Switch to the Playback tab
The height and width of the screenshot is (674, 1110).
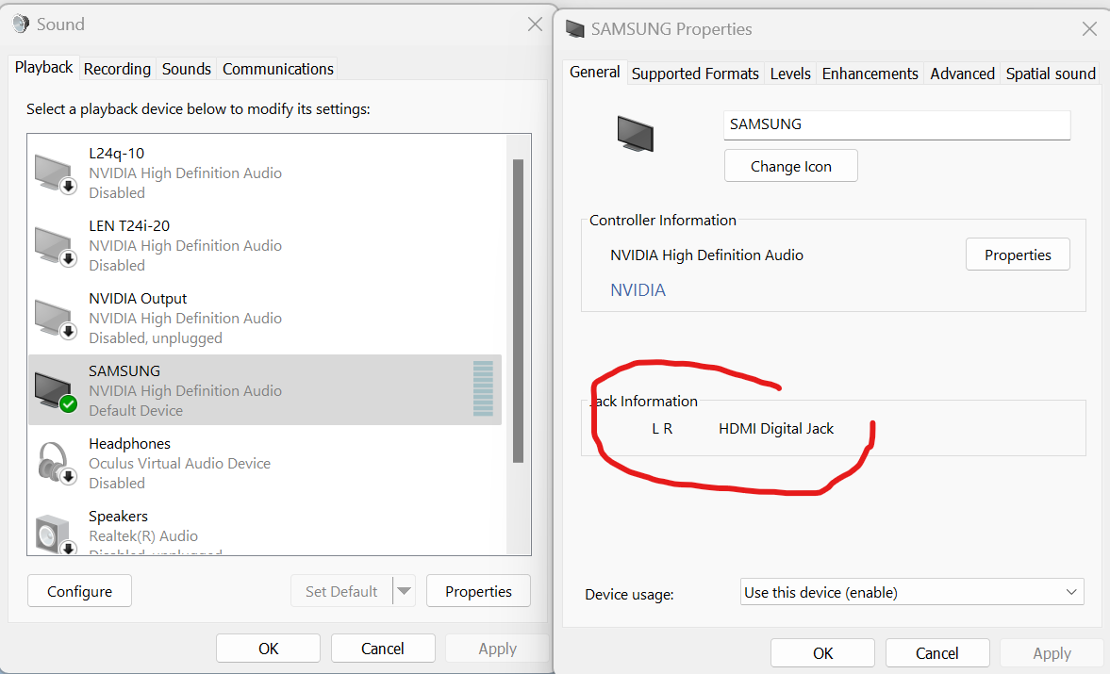coord(44,68)
